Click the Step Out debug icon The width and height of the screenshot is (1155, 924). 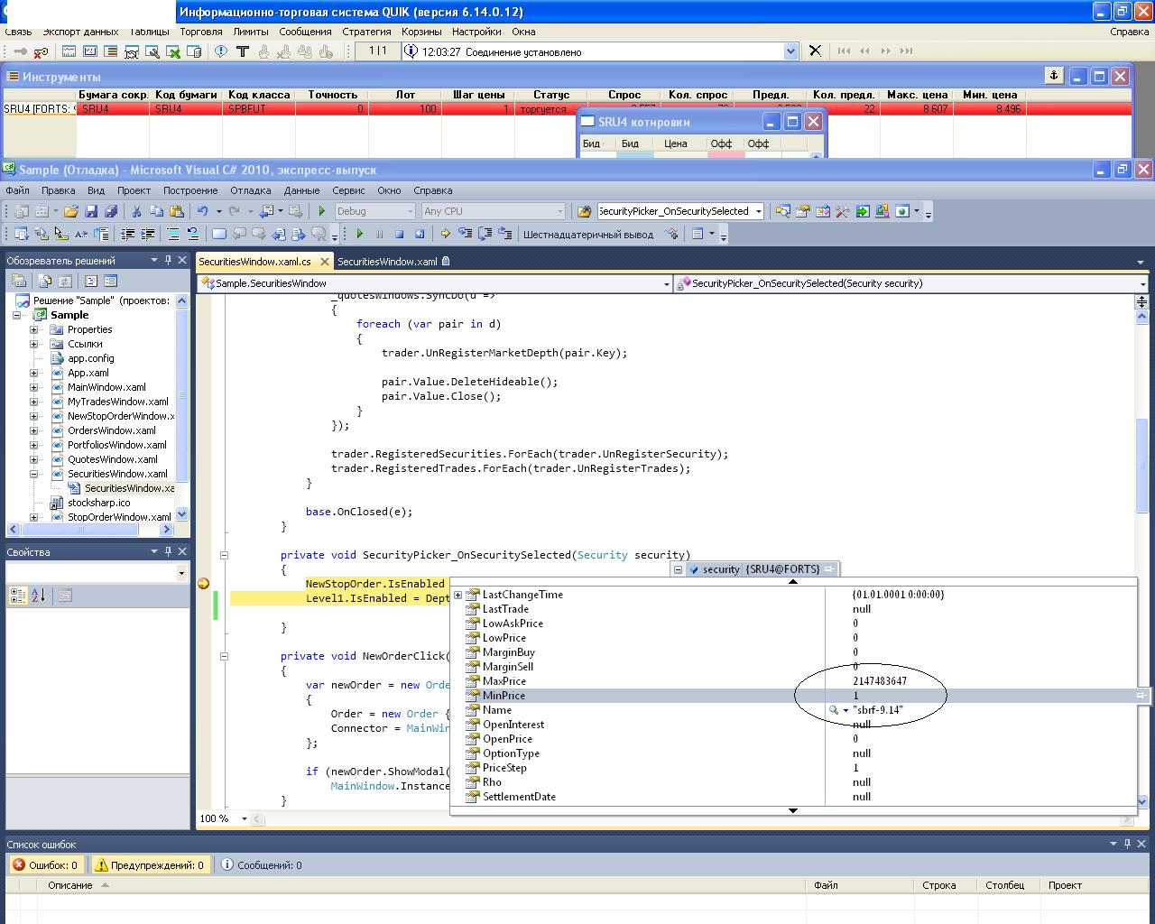pyautogui.click(x=504, y=234)
